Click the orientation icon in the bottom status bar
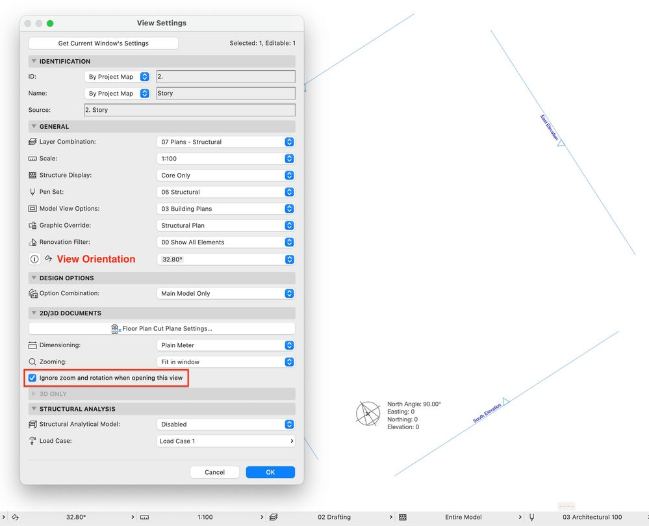Viewport: 649px width, 526px height. tap(16, 517)
